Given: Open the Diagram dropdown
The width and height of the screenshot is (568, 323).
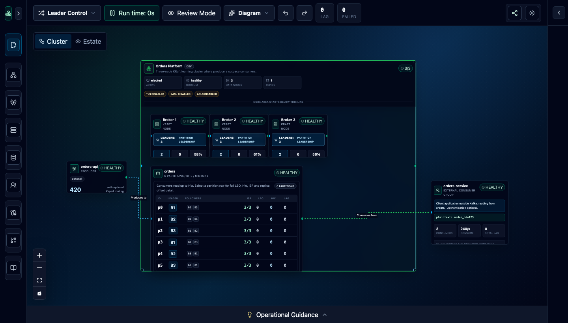Looking at the screenshot, I should click(x=249, y=13).
